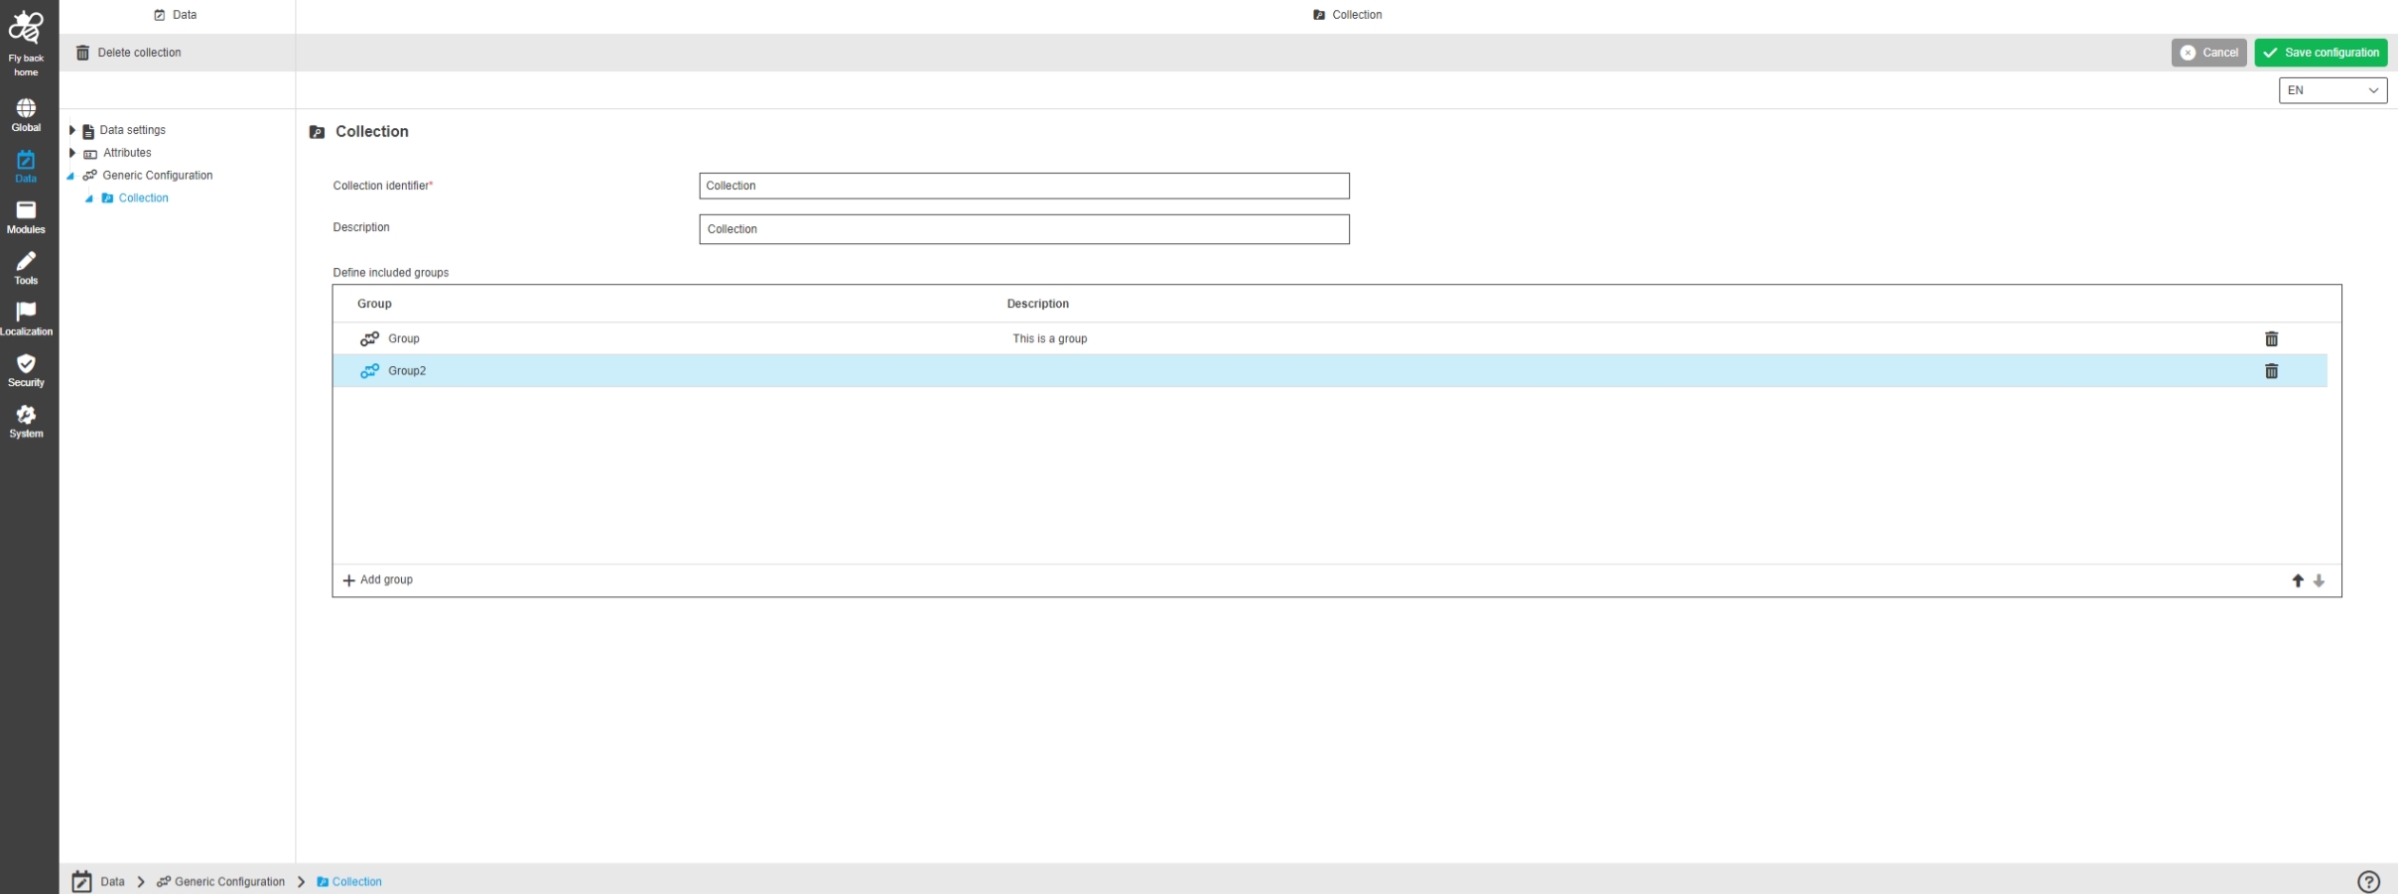Open the Tools pencil icon
The height and width of the screenshot is (894, 2398).
click(26, 261)
